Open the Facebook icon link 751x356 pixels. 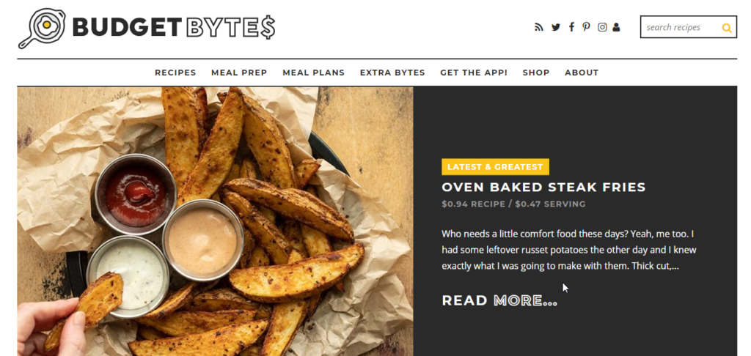571,27
